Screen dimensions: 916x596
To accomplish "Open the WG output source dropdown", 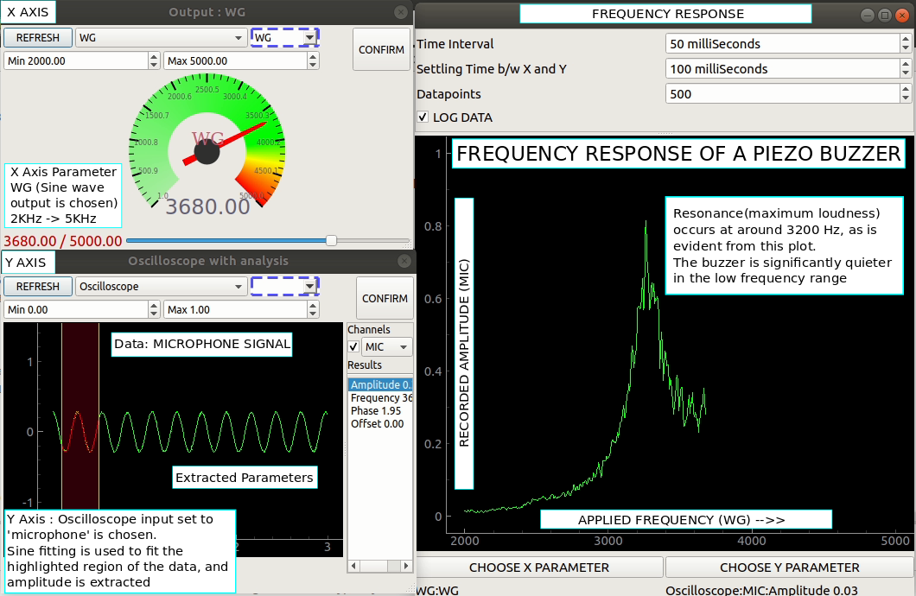I will coord(238,37).
